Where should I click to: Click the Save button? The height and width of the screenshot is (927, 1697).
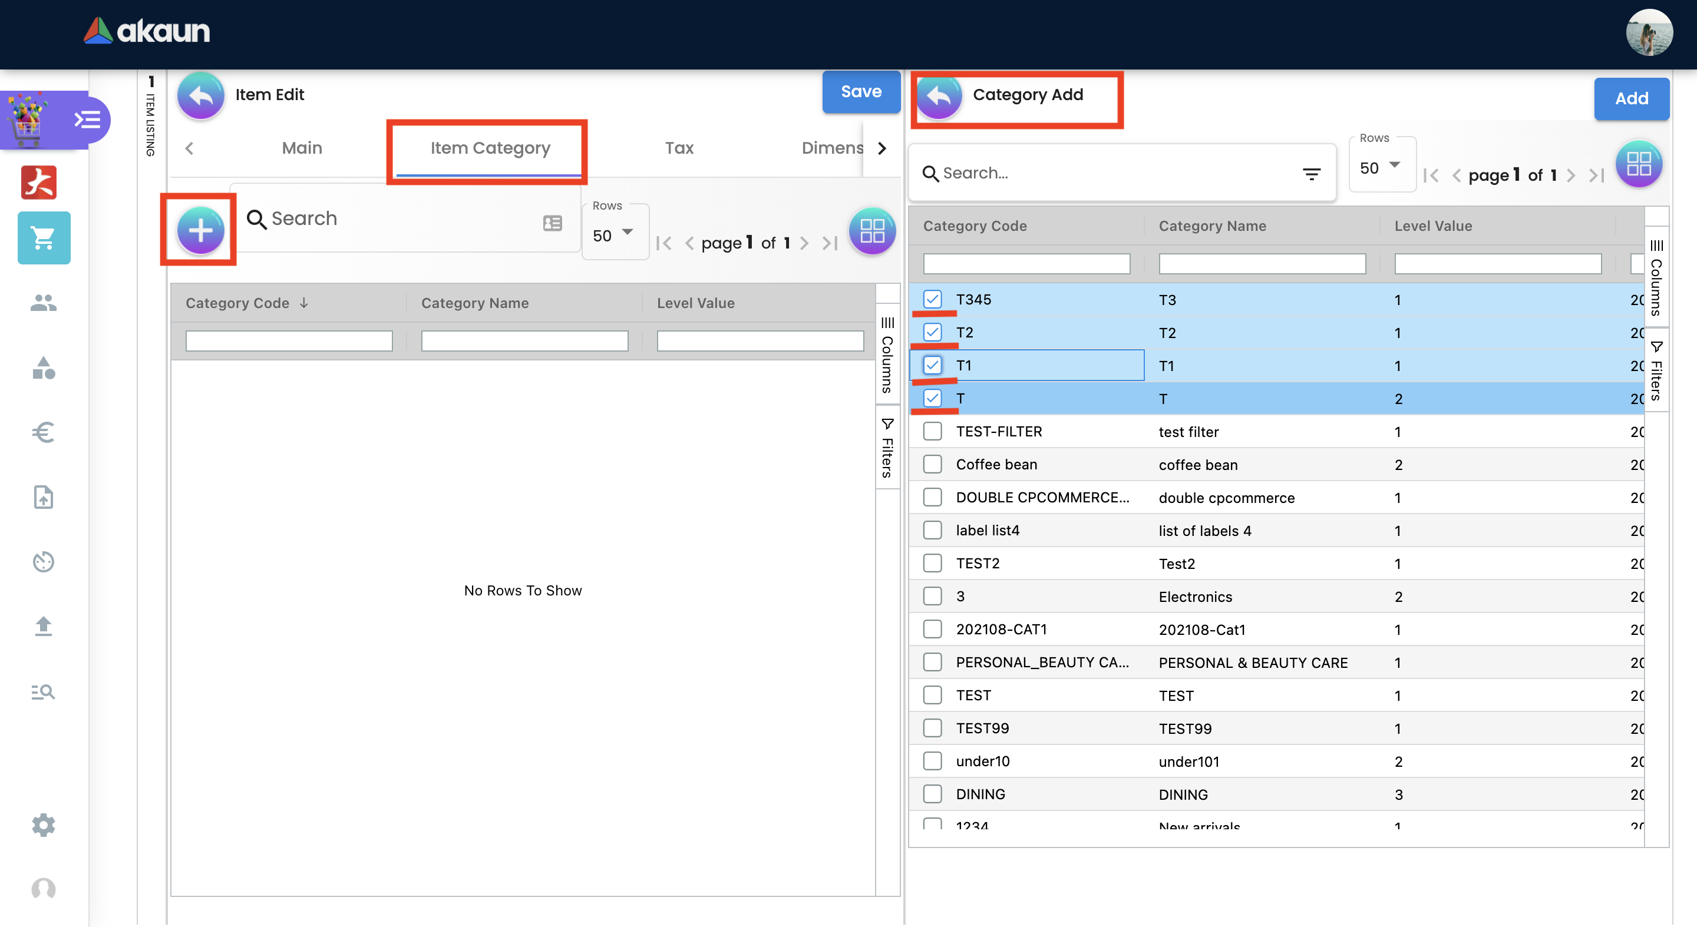(x=860, y=92)
